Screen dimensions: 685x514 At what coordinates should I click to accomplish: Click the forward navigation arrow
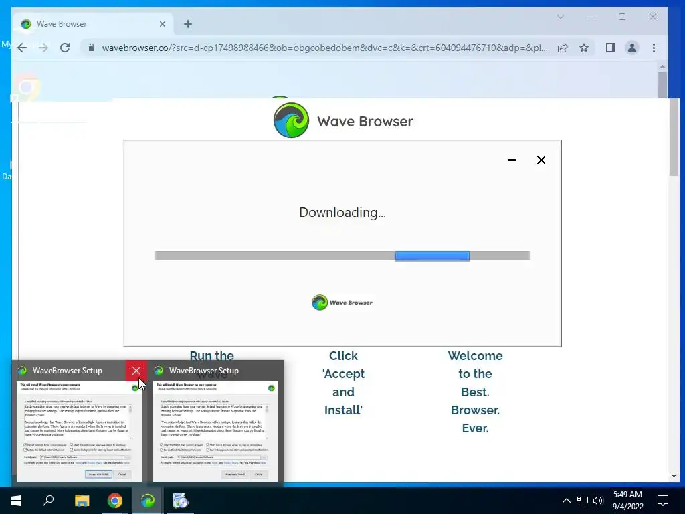pos(43,48)
